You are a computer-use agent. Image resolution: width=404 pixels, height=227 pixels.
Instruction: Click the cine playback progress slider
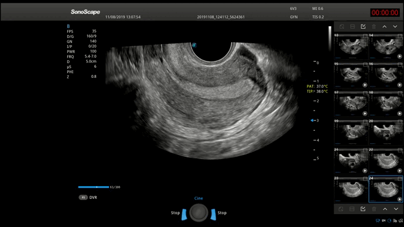(94, 187)
